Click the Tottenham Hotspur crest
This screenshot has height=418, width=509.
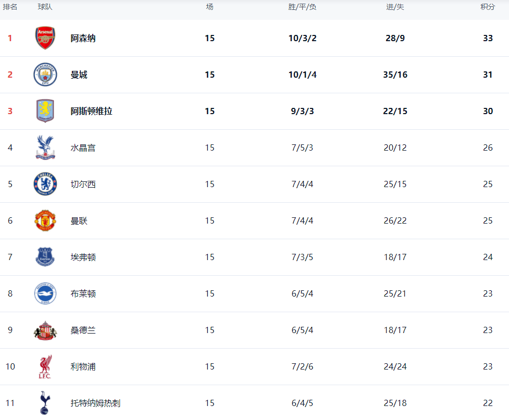(x=45, y=403)
